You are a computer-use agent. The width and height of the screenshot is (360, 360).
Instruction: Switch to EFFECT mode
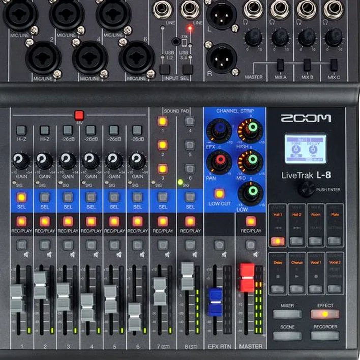[x=325, y=314]
